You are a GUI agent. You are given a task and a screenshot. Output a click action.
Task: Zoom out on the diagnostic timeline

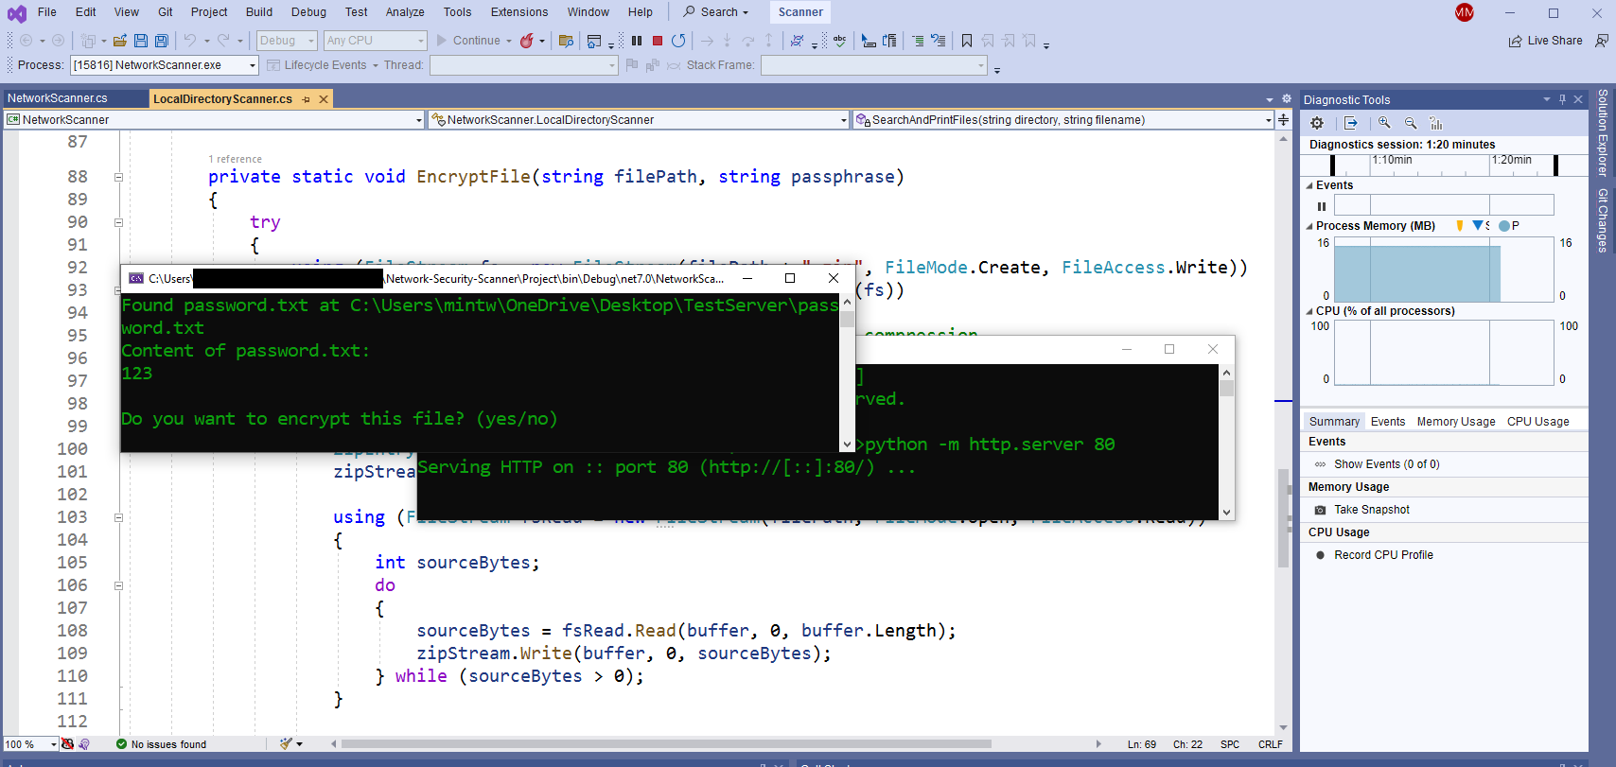pyautogui.click(x=1411, y=123)
